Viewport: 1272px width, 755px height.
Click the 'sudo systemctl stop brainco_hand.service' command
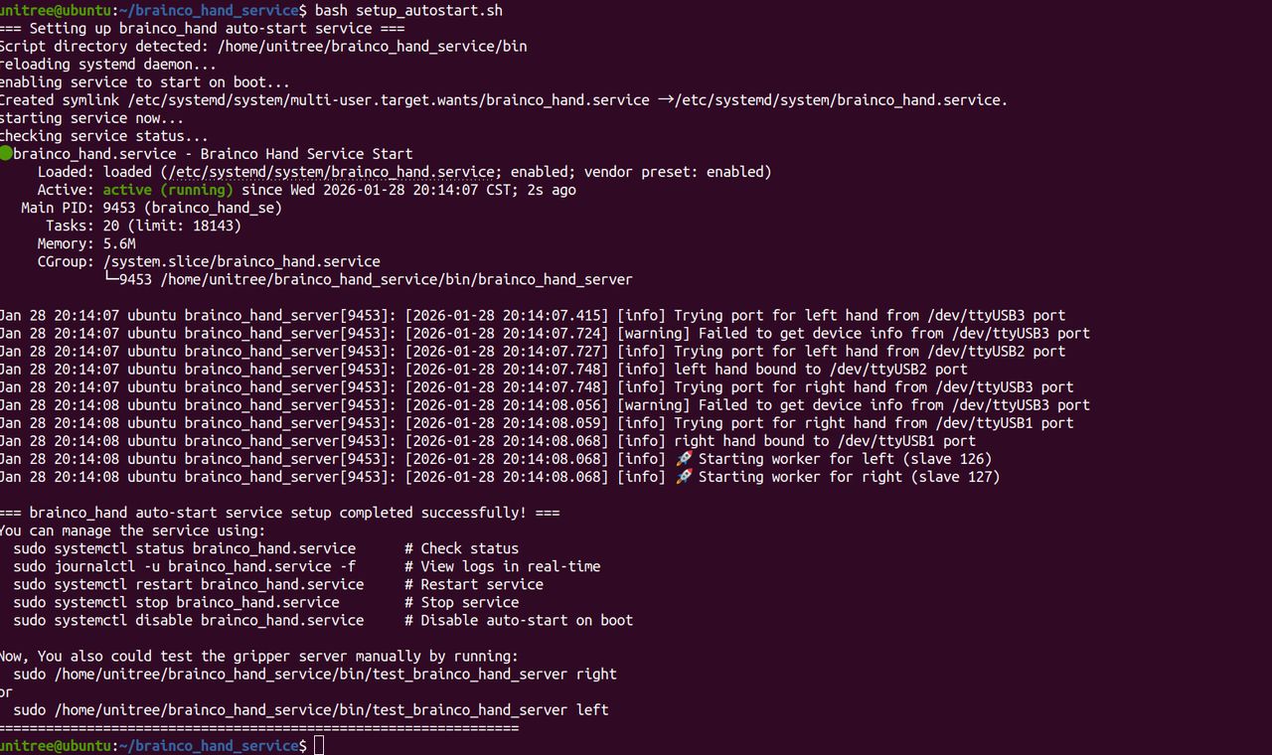point(176,602)
